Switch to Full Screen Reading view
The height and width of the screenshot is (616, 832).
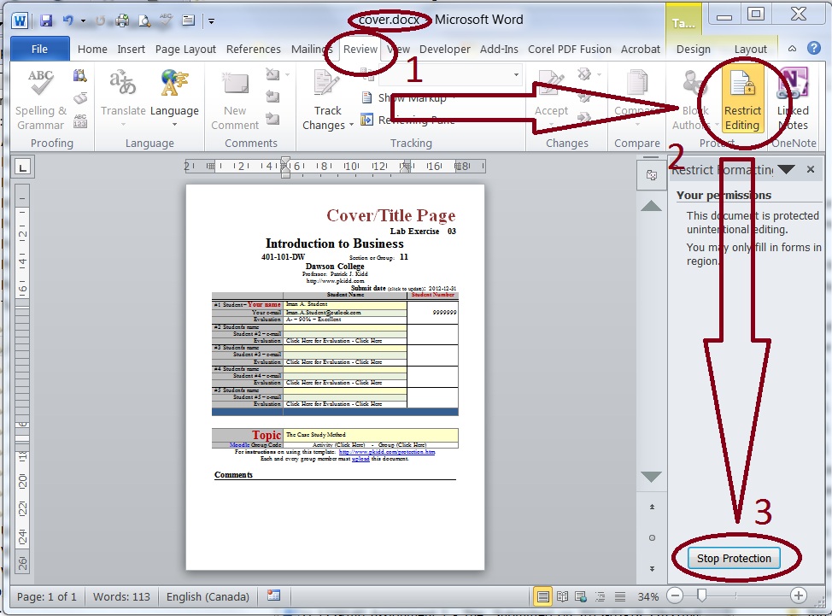point(562,597)
